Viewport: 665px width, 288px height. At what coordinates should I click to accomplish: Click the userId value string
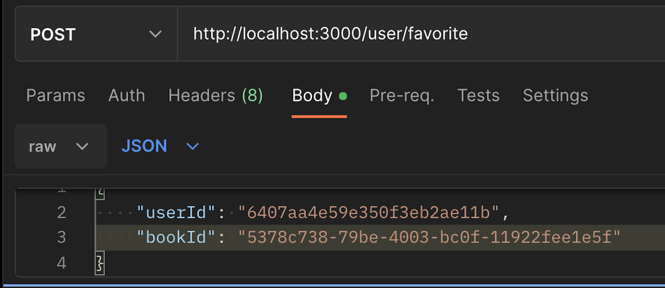(x=370, y=212)
